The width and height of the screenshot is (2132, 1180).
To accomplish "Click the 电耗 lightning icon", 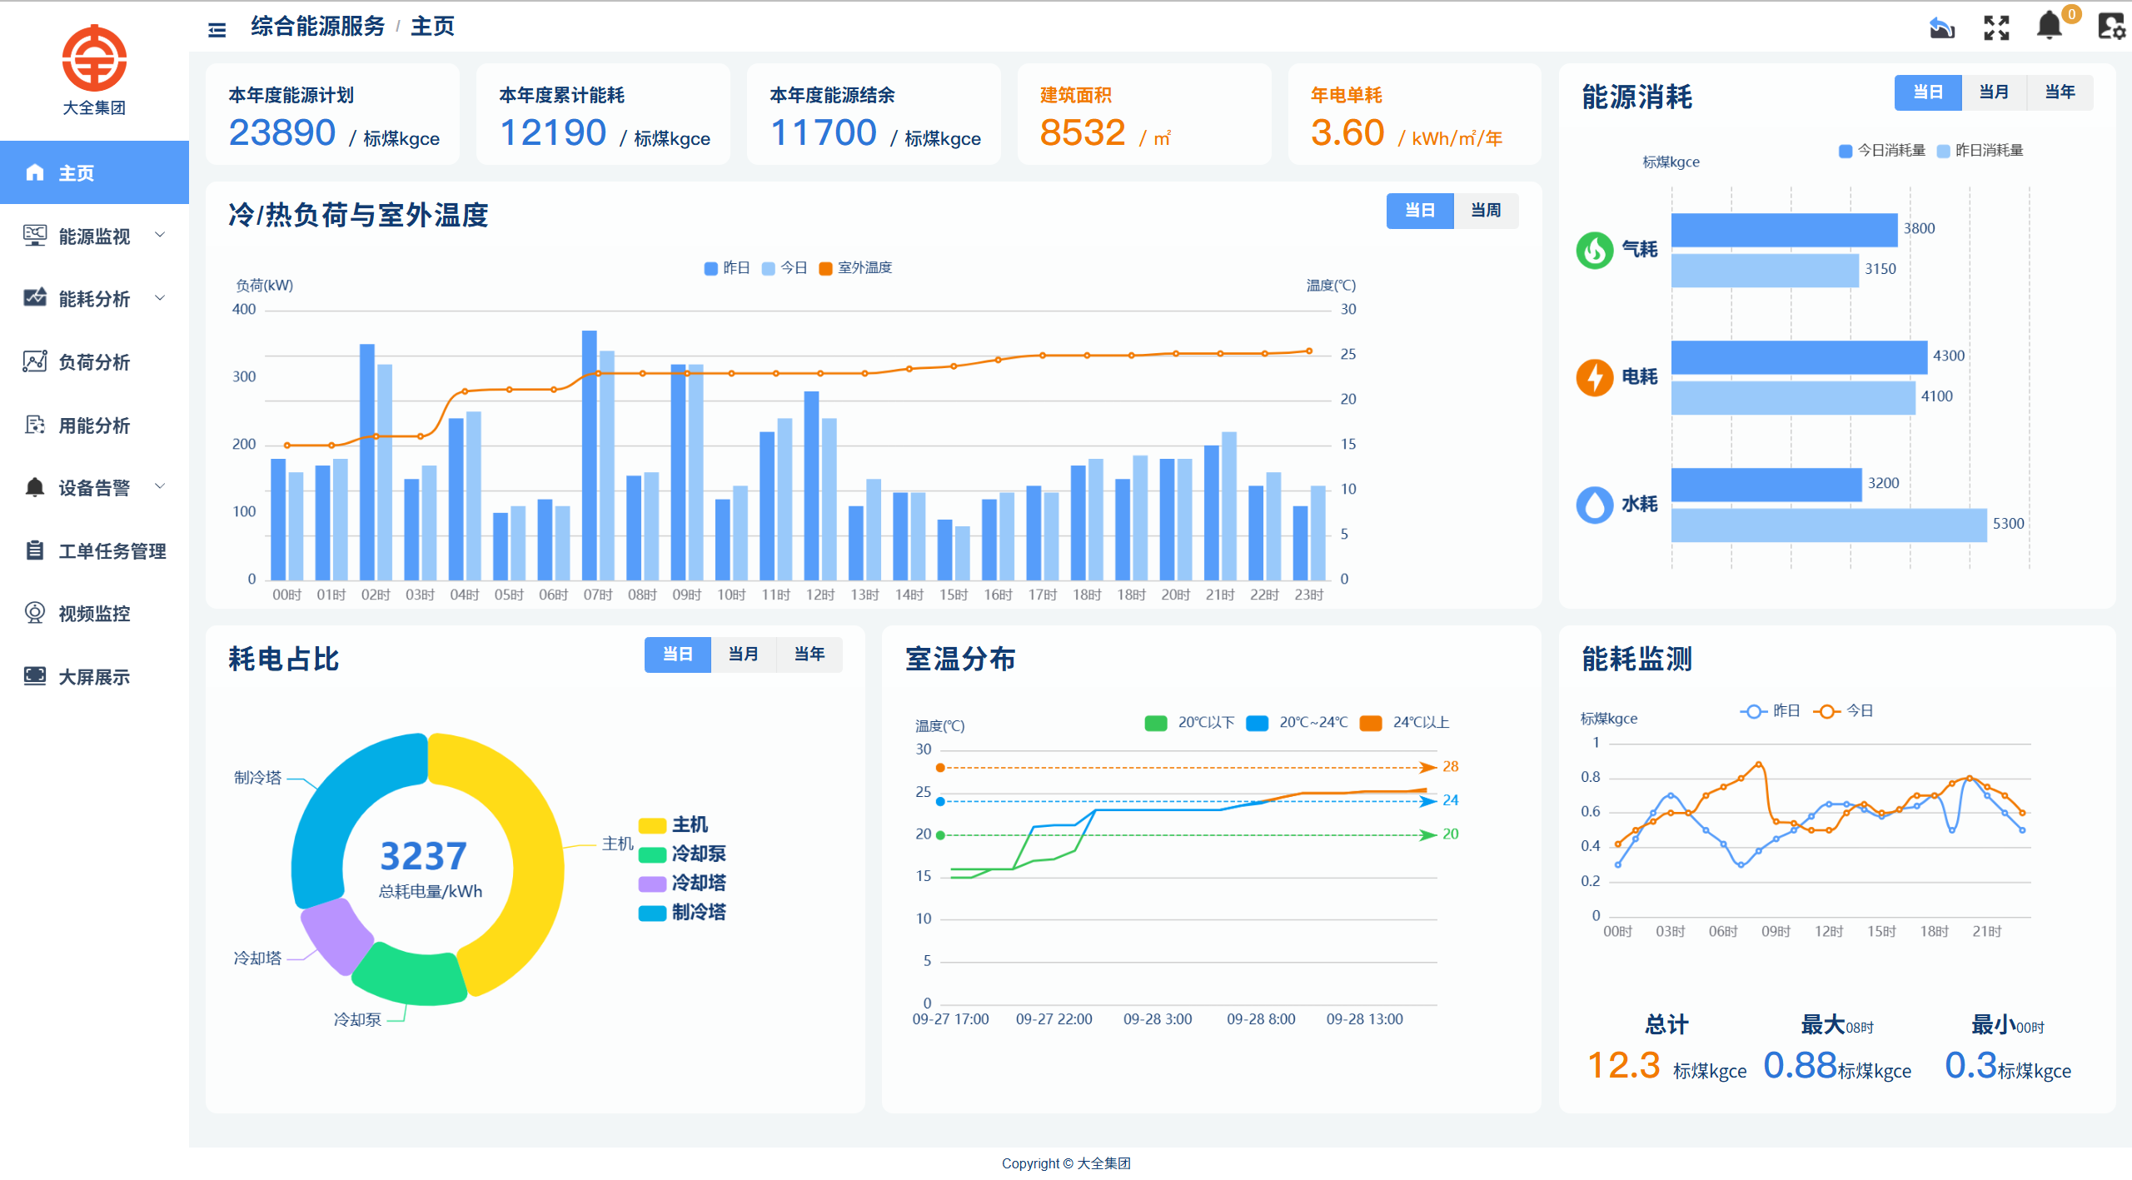I will point(1595,377).
